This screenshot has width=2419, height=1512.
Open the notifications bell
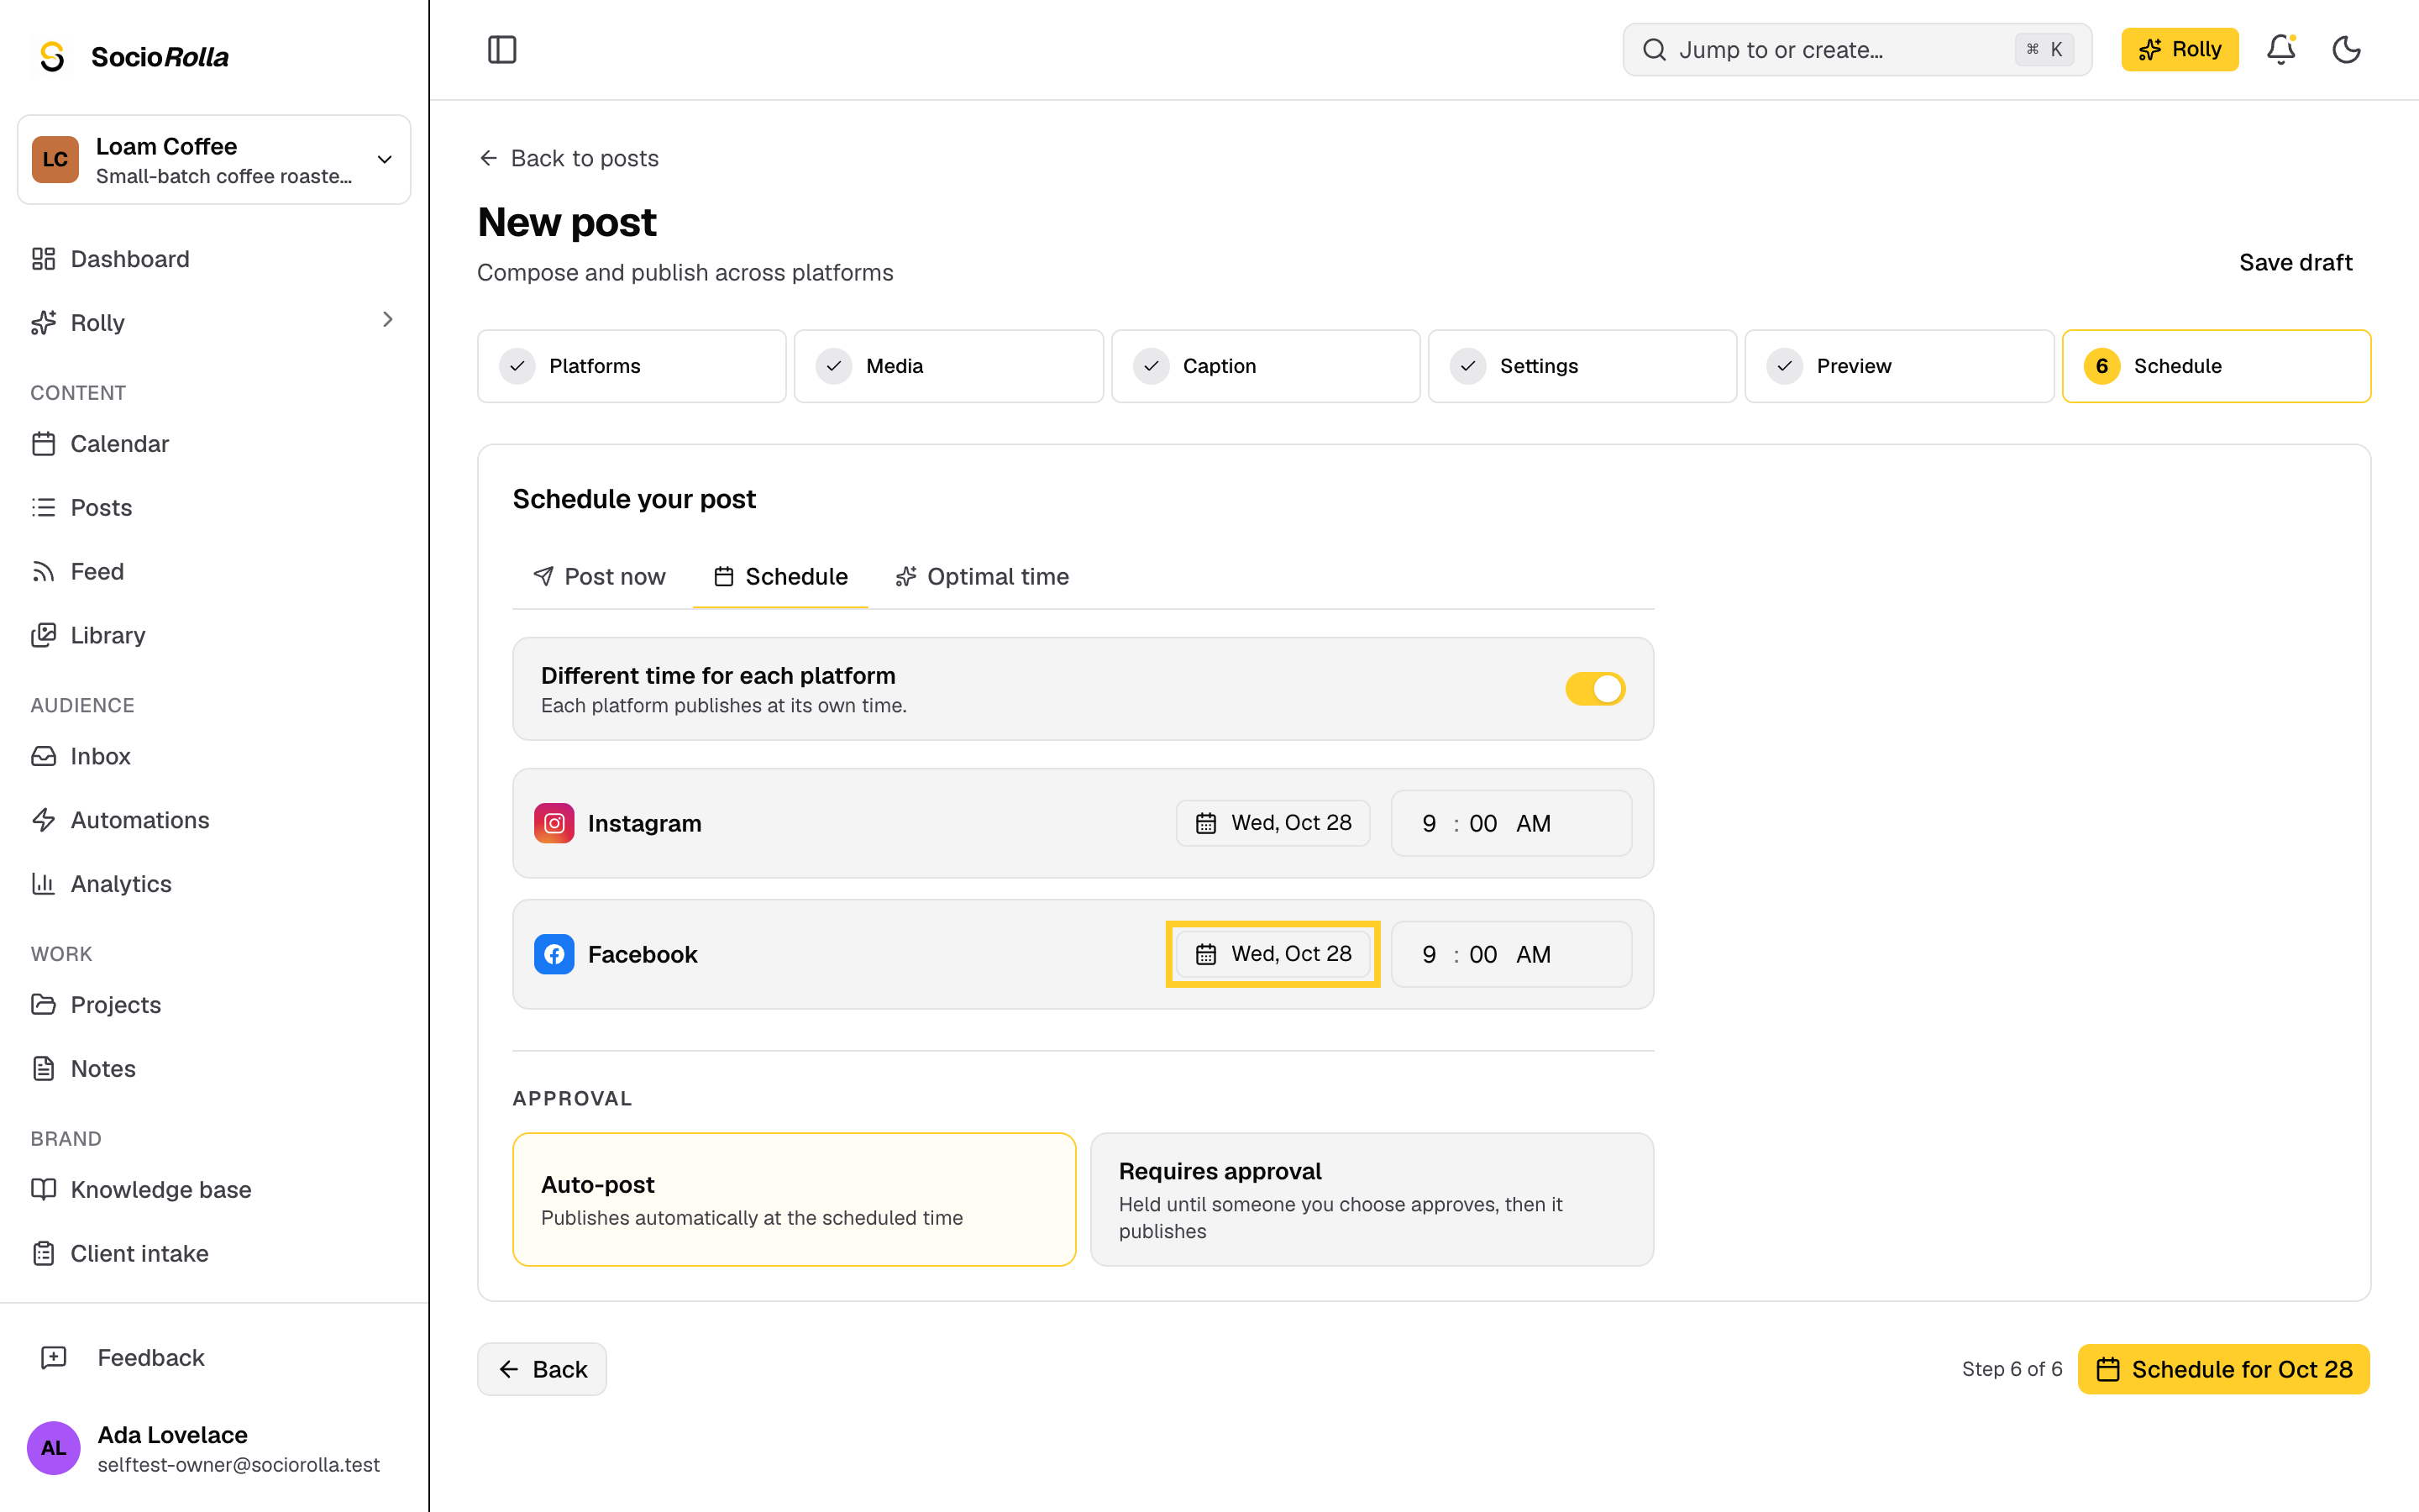click(x=2280, y=49)
